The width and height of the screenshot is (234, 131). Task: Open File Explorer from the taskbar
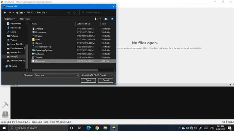[x=105, y=128]
